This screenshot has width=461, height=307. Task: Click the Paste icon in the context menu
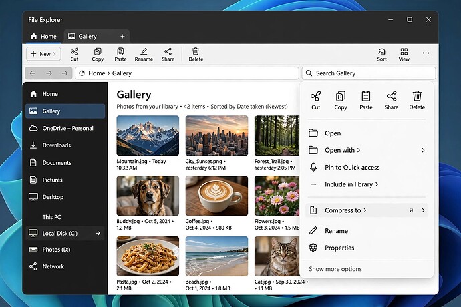(366, 96)
